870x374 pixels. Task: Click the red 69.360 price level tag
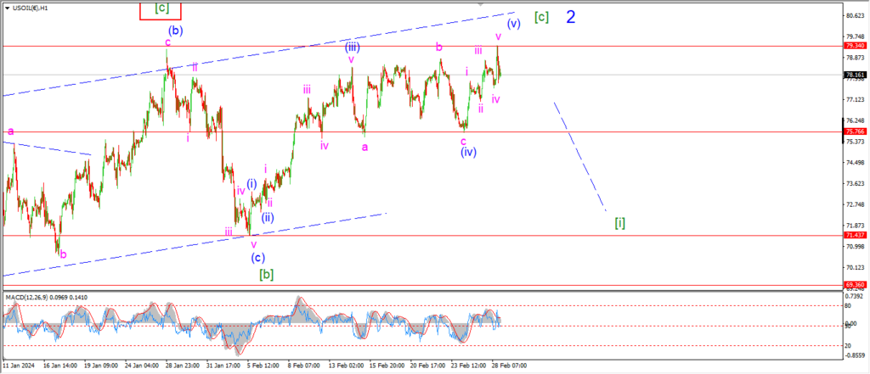pyautogui.click(x=854, y=286)
